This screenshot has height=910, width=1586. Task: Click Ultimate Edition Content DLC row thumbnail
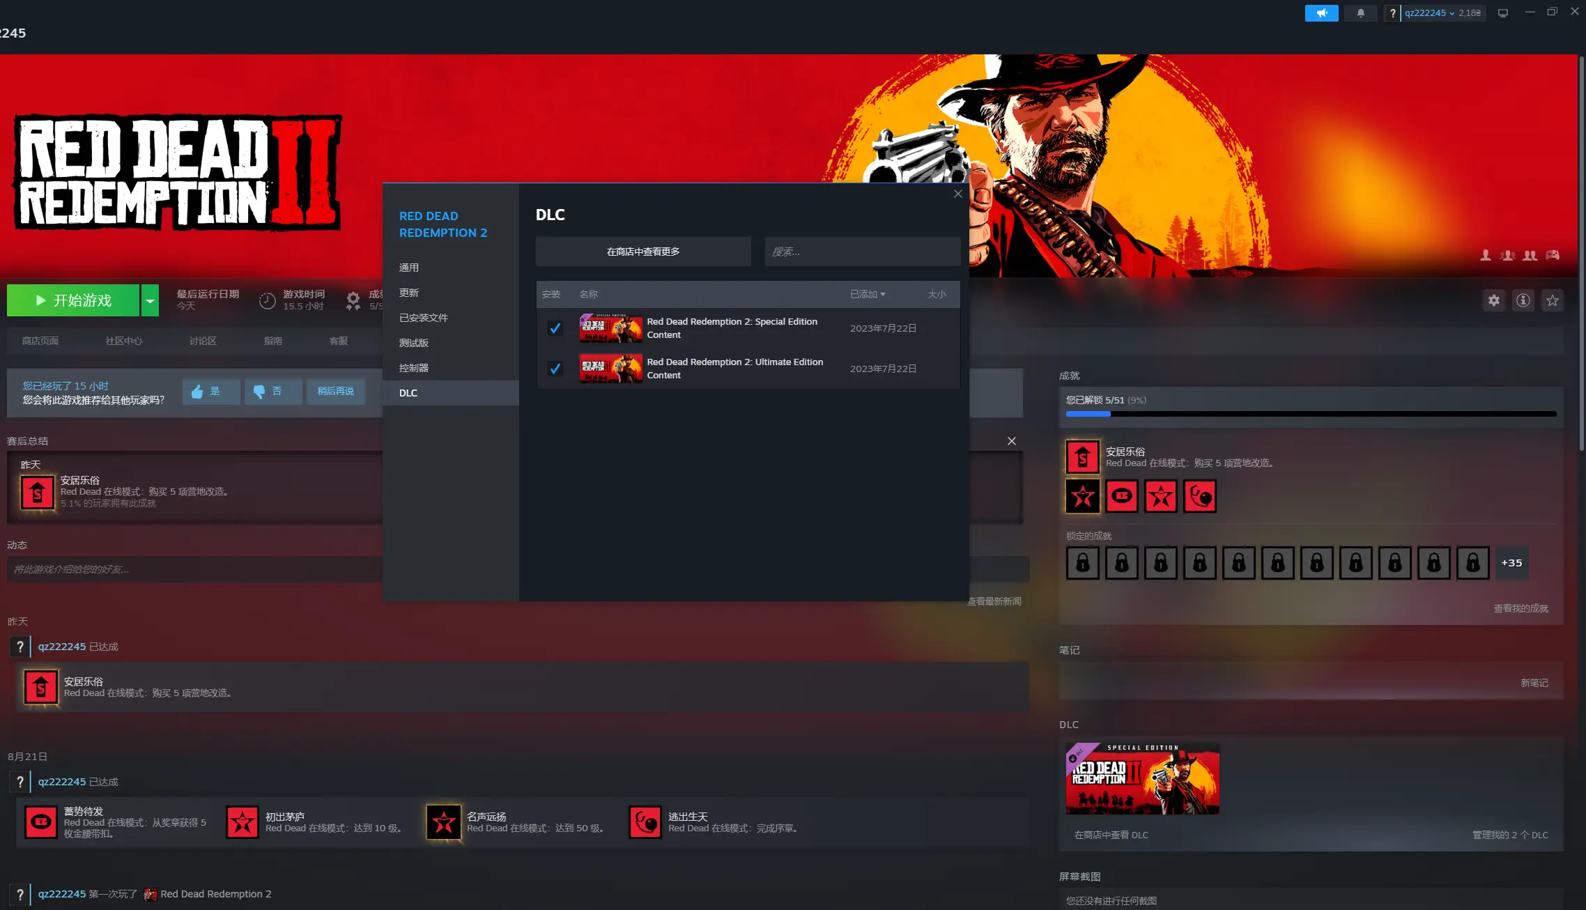pos(610,369)
